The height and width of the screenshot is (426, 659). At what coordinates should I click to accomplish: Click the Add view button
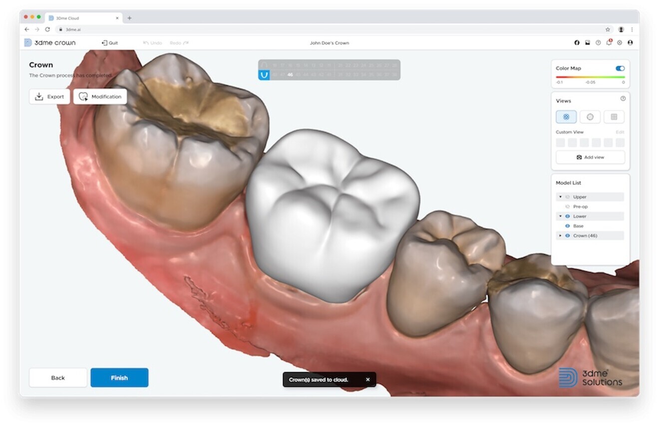(590, 157)
